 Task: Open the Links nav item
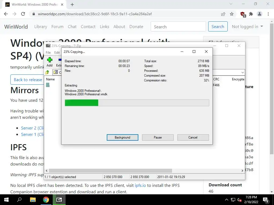click(105, 27)
